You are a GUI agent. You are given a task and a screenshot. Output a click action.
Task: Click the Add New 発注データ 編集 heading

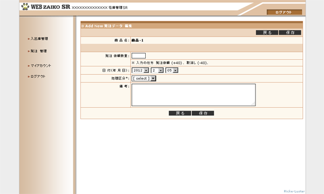[109, 26]
